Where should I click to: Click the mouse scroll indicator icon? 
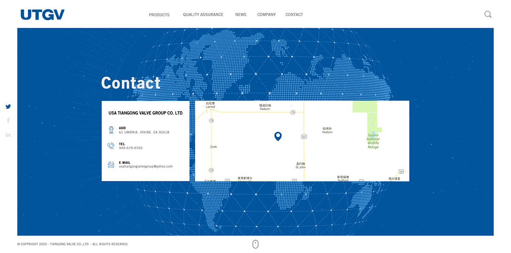tap(255, 244)
